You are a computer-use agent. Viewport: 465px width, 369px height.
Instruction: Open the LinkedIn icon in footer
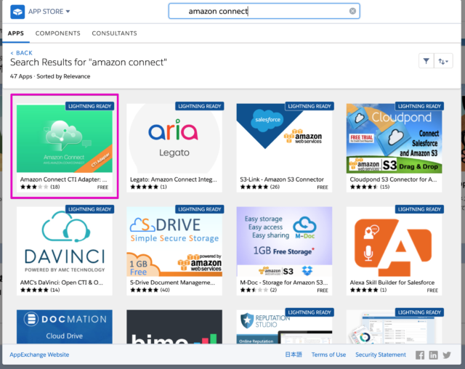point(433,354)
